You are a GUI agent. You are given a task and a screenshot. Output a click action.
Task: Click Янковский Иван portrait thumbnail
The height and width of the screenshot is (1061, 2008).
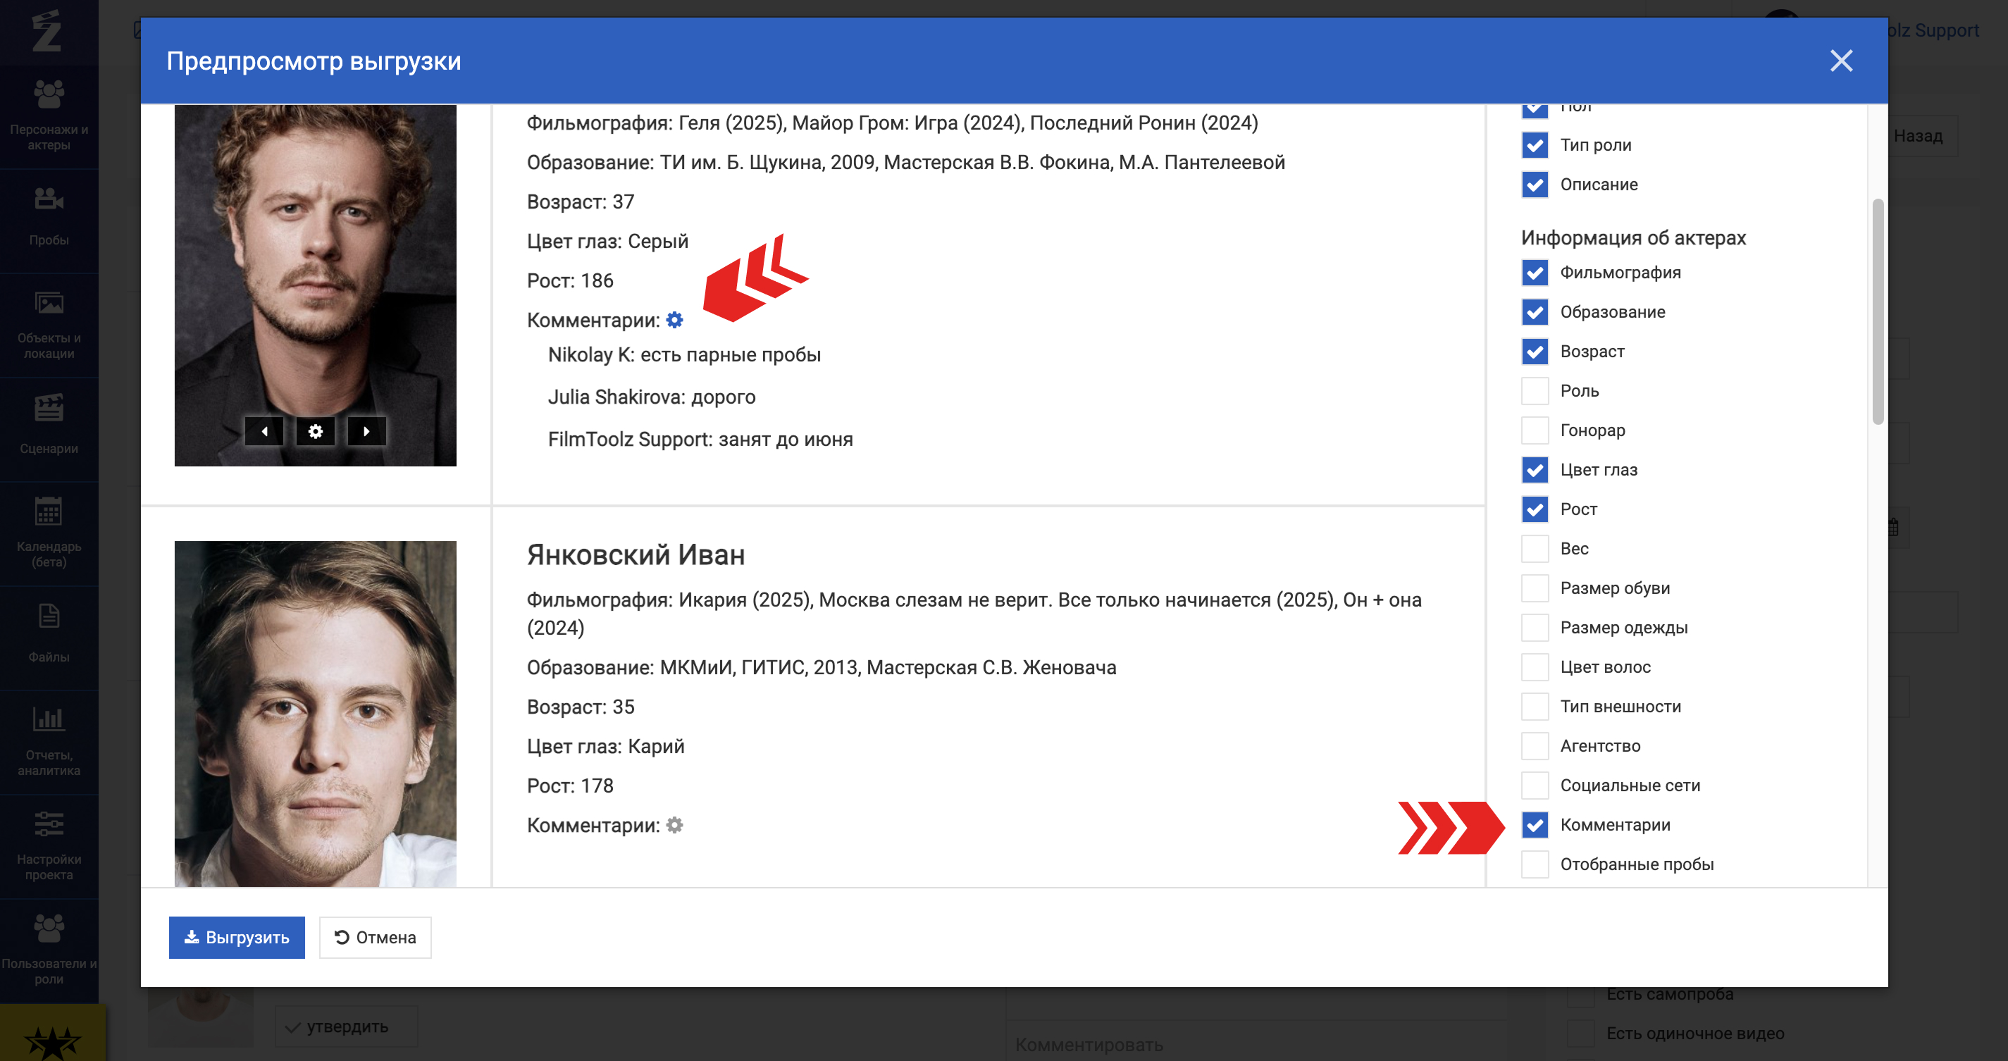315,713
